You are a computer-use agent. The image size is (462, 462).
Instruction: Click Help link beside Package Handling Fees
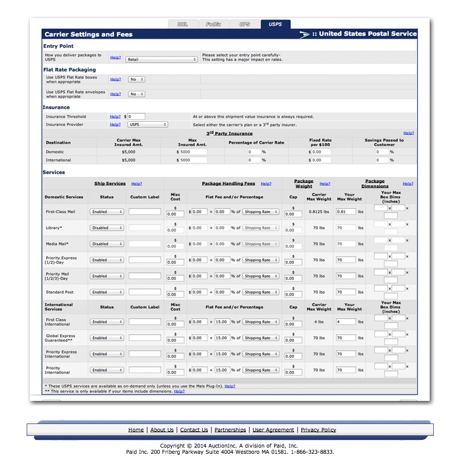pos(266,184)
